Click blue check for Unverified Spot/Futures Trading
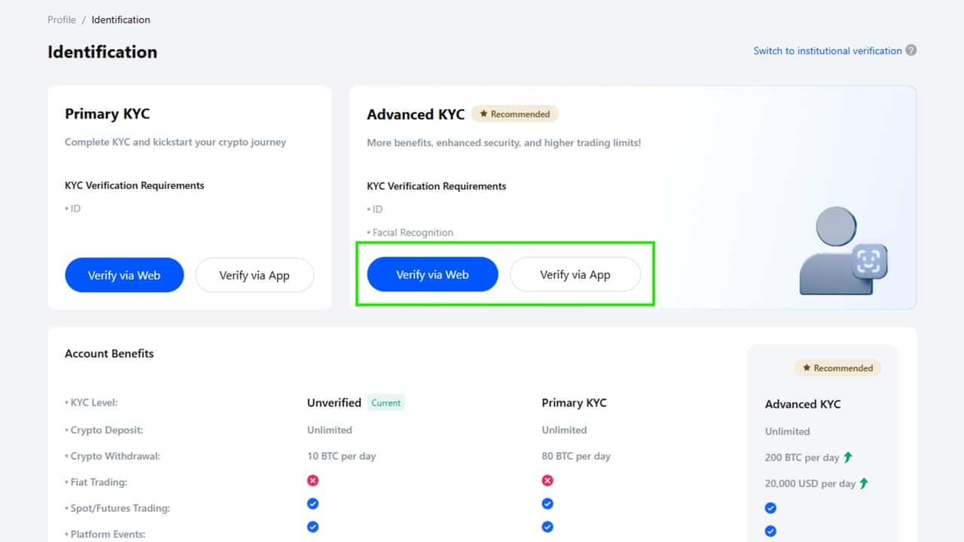Screen dimensions: 964x542 [x=313, y=504]
